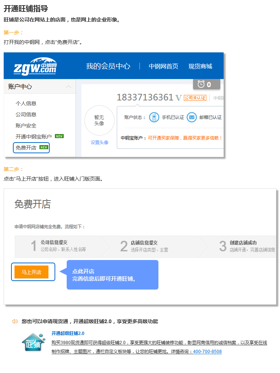Open the 开通超级旺铺2.0 link

[x=68, y=333]
